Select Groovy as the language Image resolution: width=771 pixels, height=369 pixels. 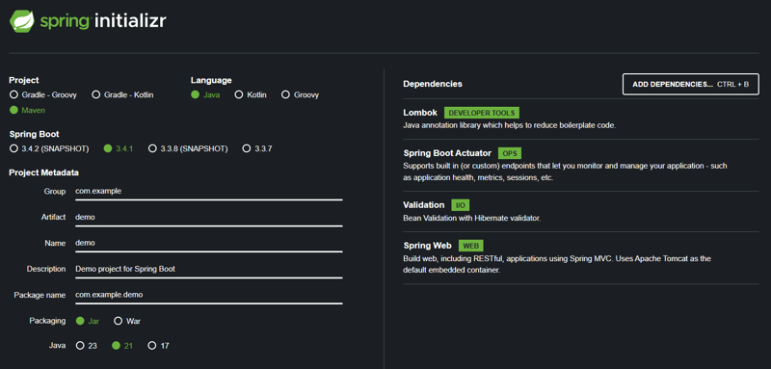300,94
